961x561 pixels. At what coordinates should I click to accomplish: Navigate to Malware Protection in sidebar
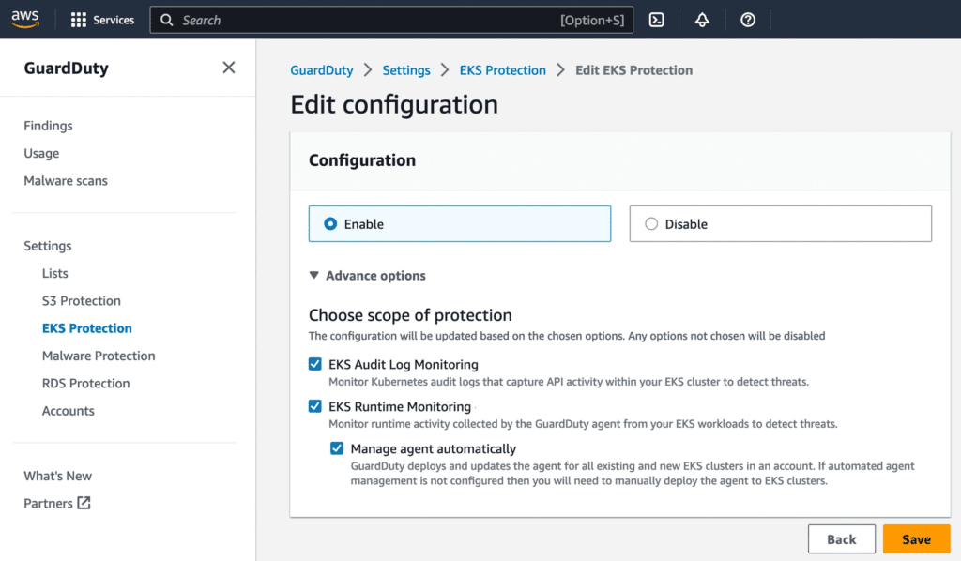point(98,356)
